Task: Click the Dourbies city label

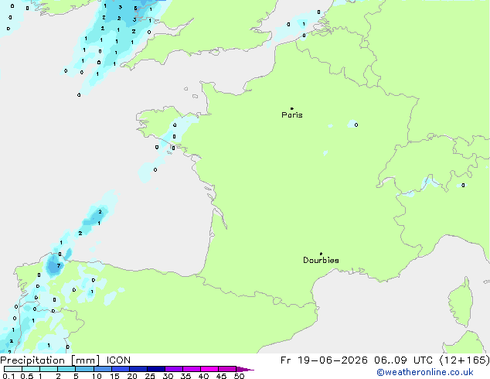Action: 321,260
